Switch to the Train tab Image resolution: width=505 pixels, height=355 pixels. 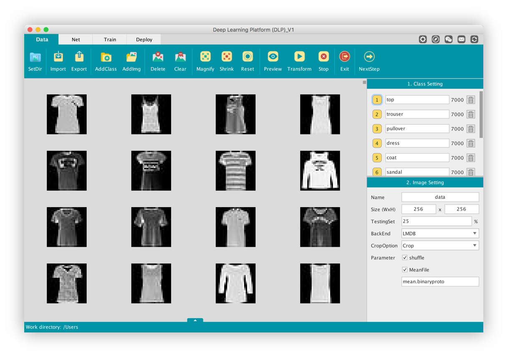[x=110, y=40]
